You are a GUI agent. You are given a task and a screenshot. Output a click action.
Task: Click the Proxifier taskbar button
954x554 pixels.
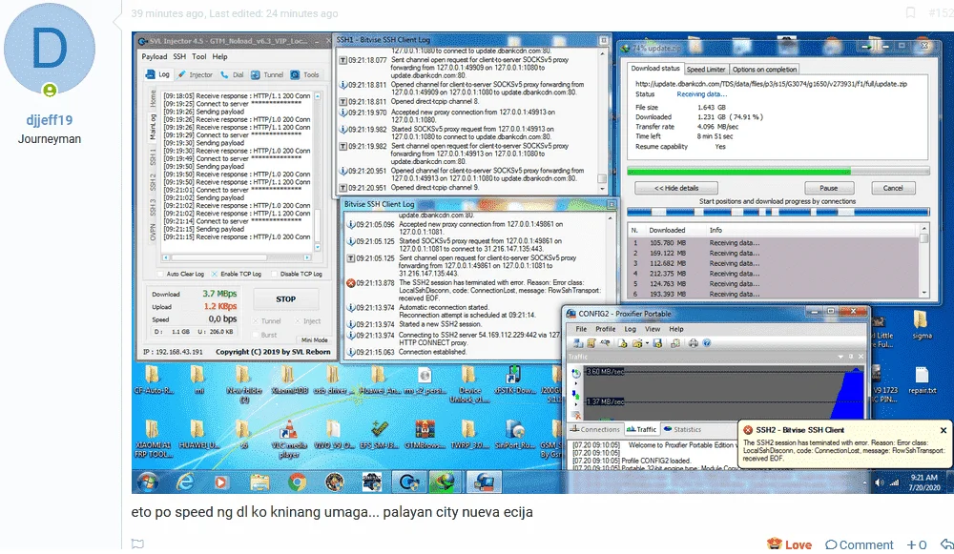pos(485,482)
